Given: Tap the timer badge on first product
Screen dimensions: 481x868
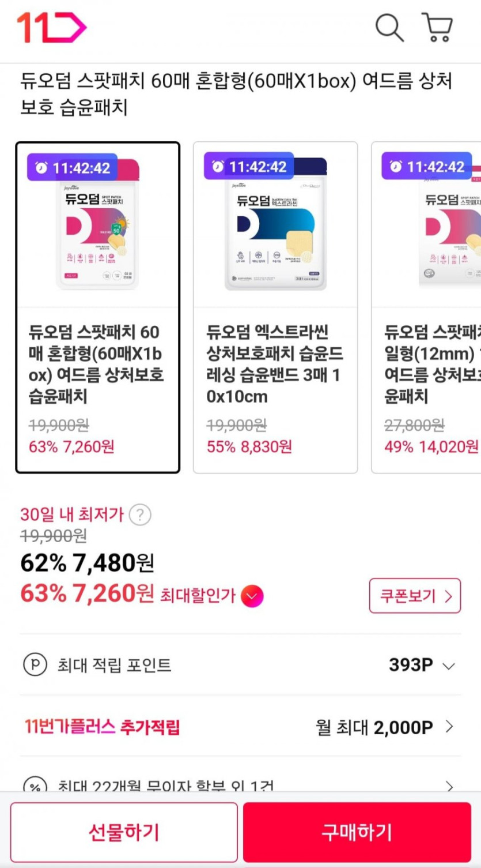Looking at the screenshot, I should coord(73,168).
